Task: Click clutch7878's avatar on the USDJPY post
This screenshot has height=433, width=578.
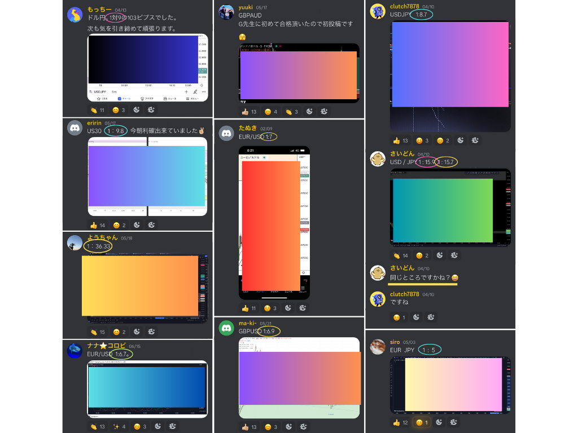Action: [x=378, y=11]
